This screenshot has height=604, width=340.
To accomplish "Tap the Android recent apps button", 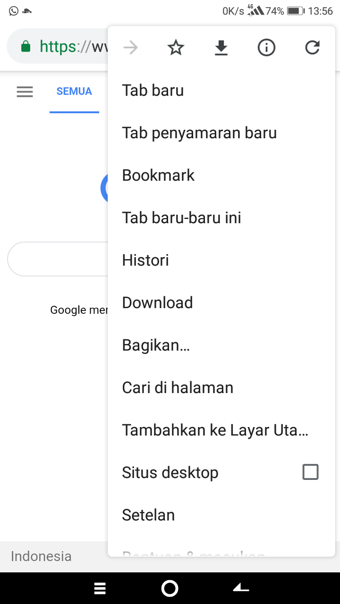I will tap(100, 588).
